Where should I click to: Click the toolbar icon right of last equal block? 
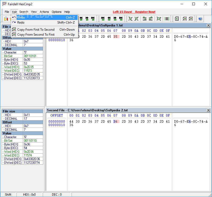(x=130, y=19)
